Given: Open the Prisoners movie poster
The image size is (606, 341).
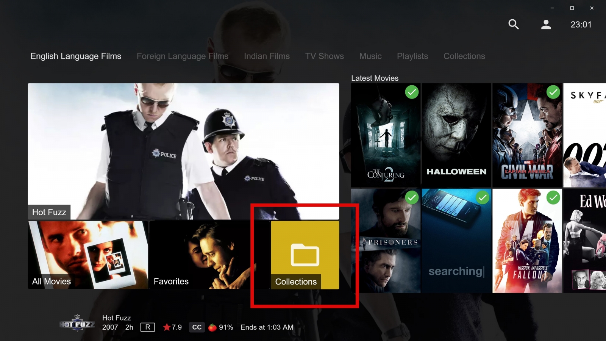Looking at the screenshot, I should (x=386, y=241).
